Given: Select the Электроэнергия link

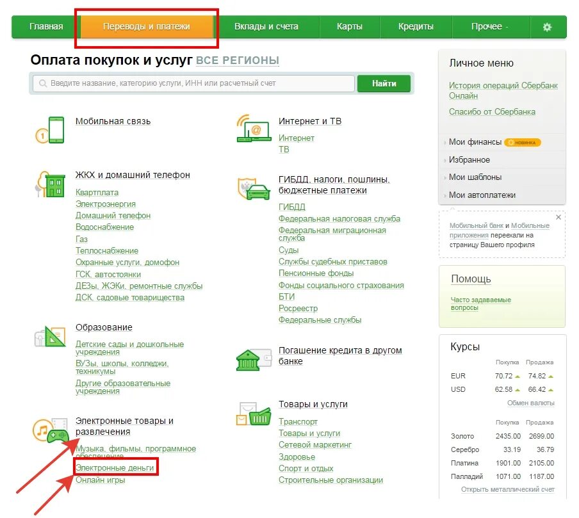Looking at the screenshot, I should pos(105,204).
